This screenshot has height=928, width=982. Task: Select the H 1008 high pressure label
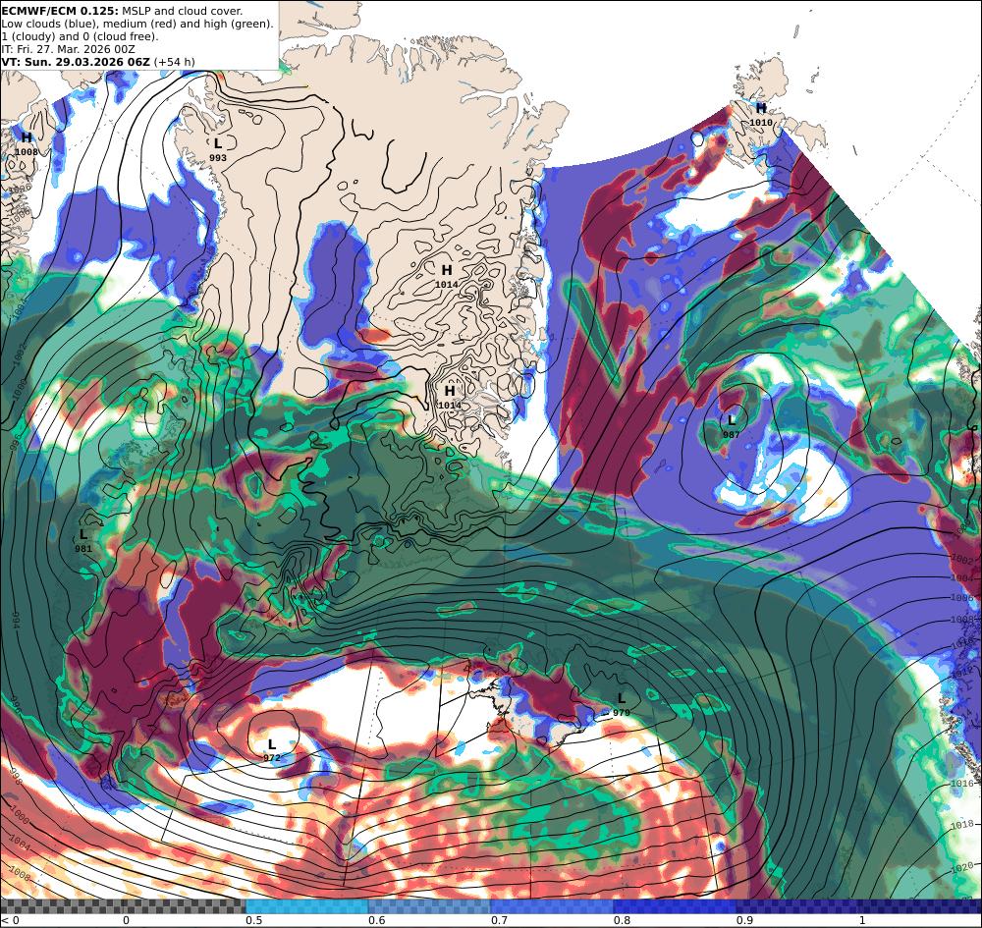click(27, 144)
